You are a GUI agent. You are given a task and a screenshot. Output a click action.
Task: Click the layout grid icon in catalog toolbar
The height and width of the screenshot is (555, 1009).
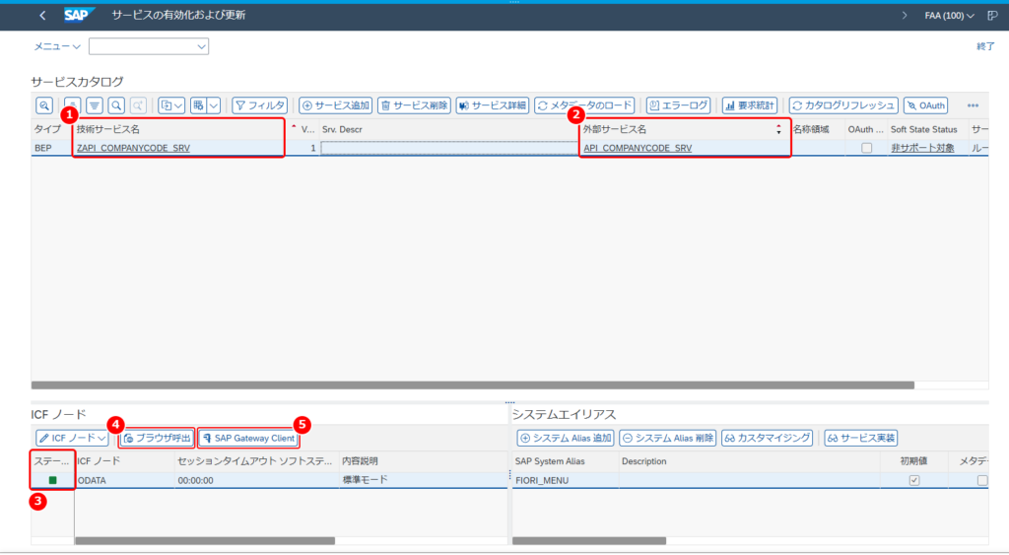pos(198,105)
